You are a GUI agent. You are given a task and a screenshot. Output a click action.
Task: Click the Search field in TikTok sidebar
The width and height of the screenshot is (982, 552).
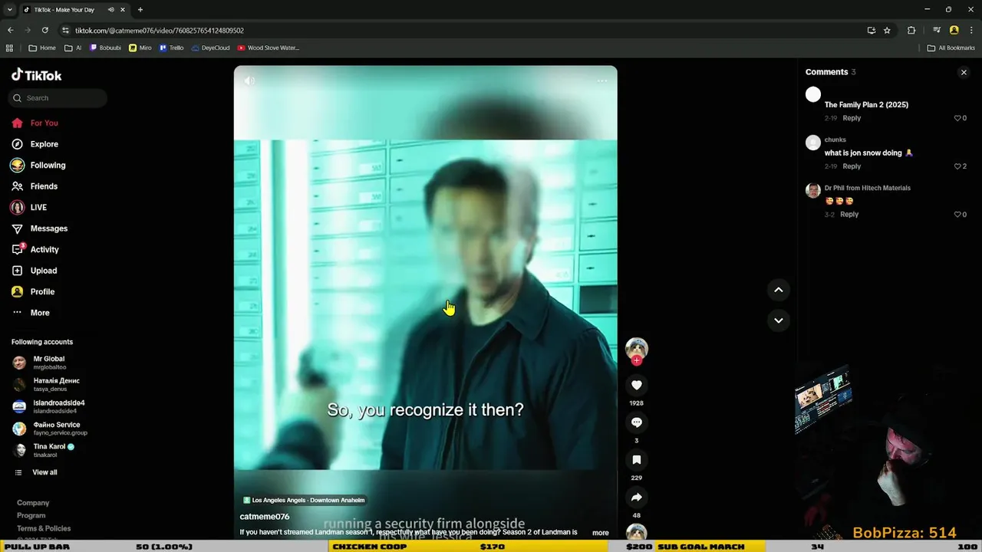coord(58,98)
